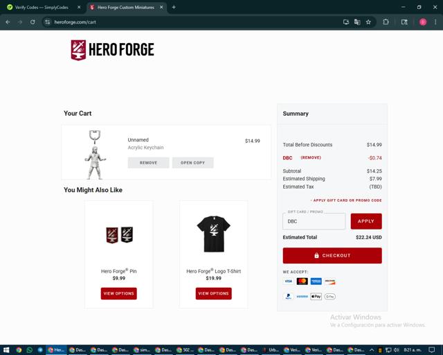Bookmark this page with the star
This screenshot has height=355, width=443.
coord(368,22)
